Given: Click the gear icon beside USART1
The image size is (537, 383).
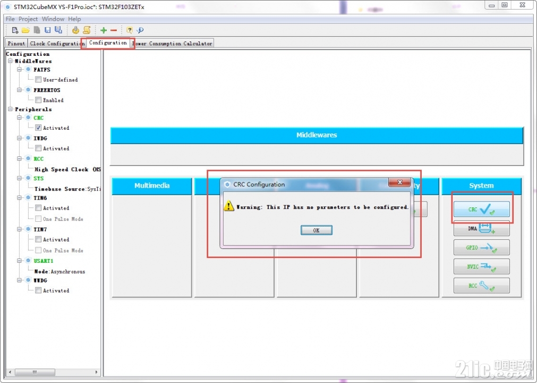Looking at the screenshot, I should (x=29, y=261).
